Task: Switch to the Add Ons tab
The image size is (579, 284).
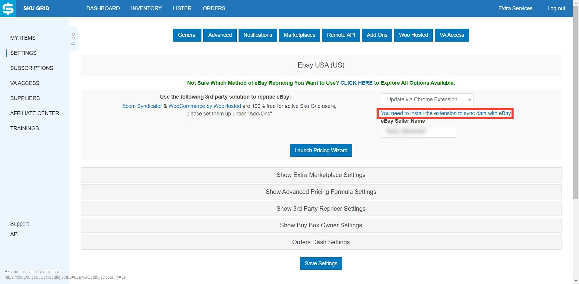Action: [377, 35]
